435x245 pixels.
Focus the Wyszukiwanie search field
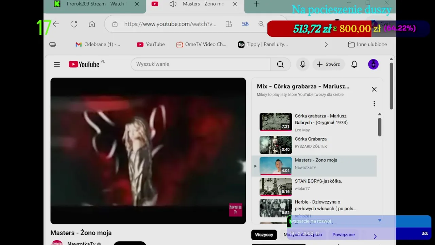coord(201,64)
